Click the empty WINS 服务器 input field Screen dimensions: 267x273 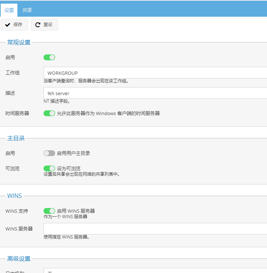155,229
